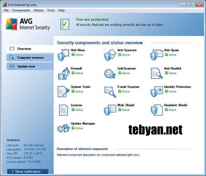
Task: Open the Update Manager gear icon
Action: (63, 128)
